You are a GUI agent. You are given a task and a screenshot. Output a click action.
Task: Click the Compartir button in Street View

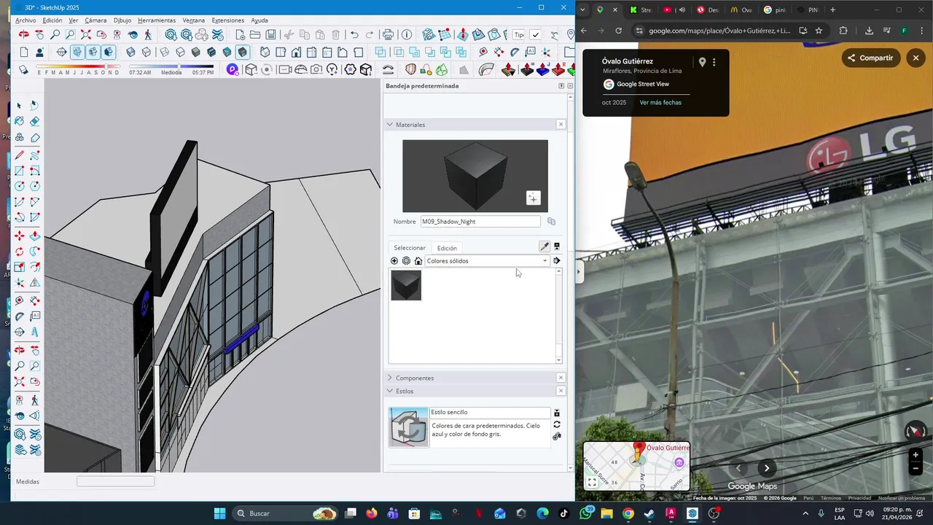point(870,58)
